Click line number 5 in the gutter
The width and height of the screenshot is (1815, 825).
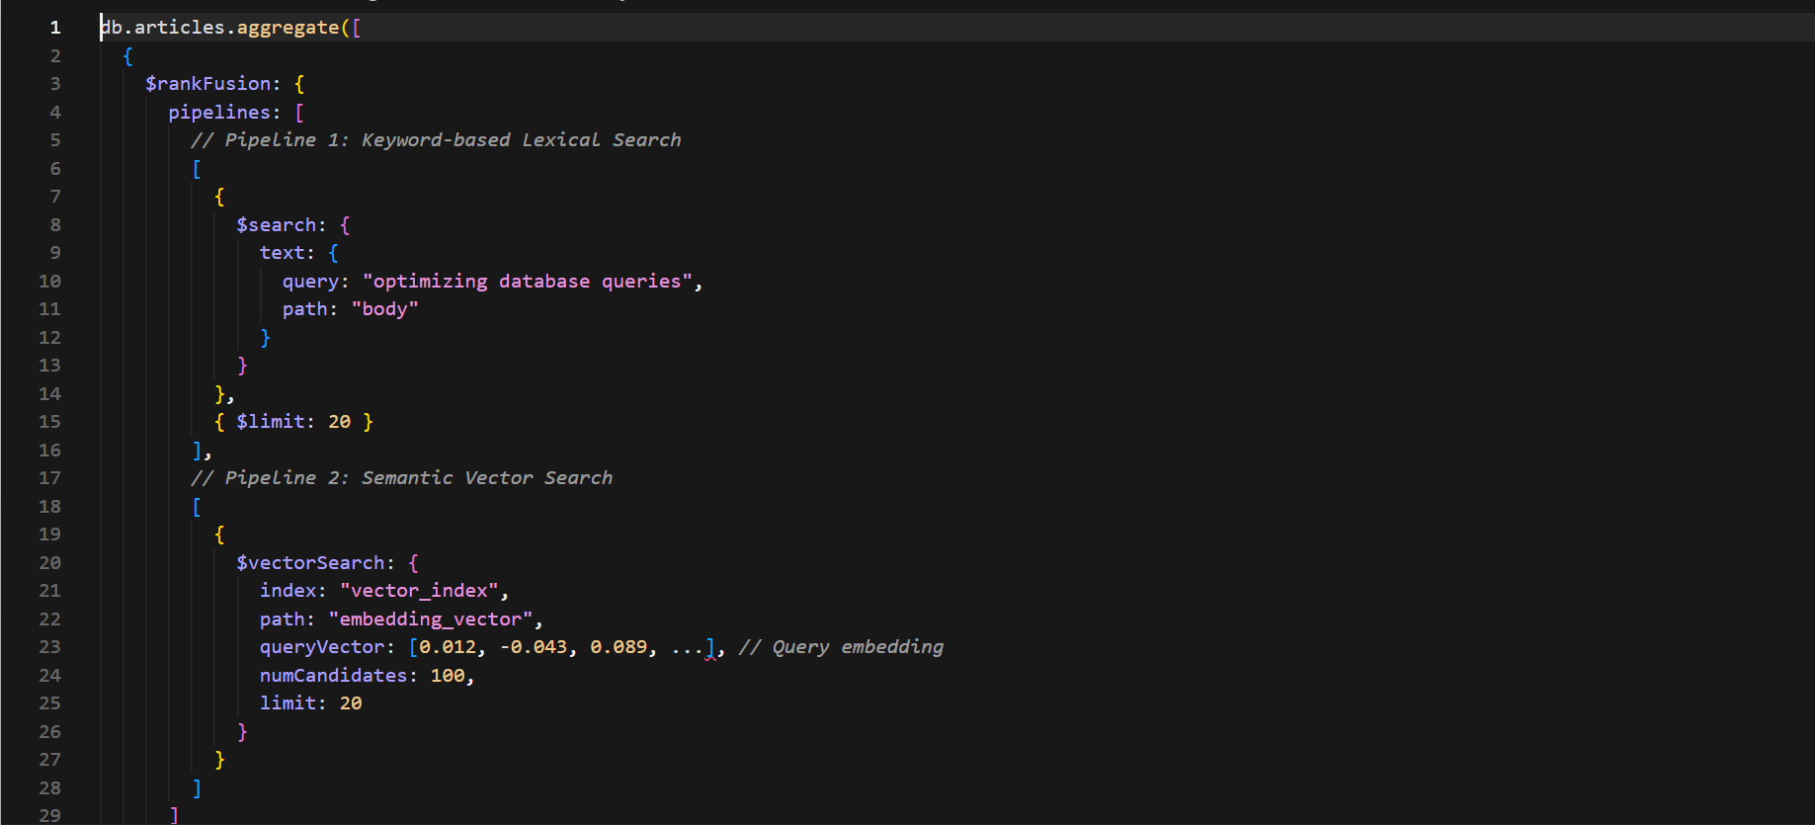pos(55,140)
